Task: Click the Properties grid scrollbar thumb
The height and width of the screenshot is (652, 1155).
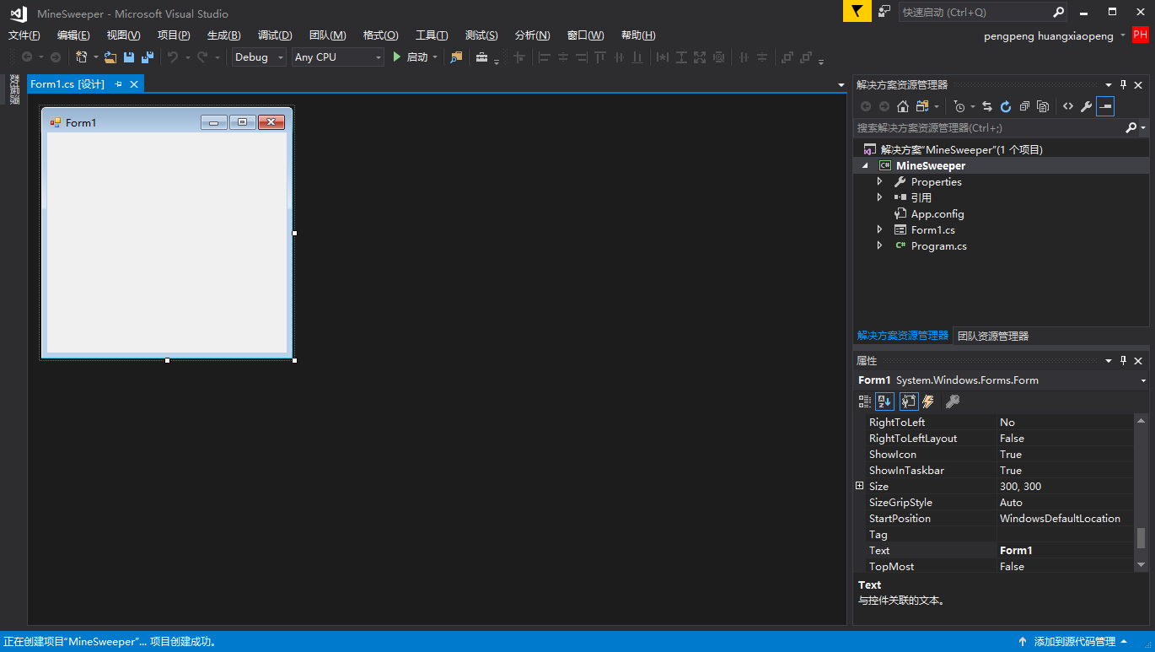Action: pyautogui.click(x=1142, y=538)
